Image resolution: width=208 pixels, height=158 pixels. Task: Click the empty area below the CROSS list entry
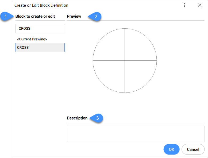point(40,94)
